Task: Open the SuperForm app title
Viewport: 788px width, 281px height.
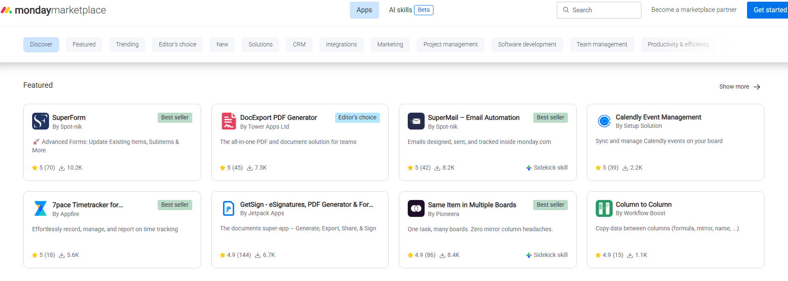Action: coord(69,118)
